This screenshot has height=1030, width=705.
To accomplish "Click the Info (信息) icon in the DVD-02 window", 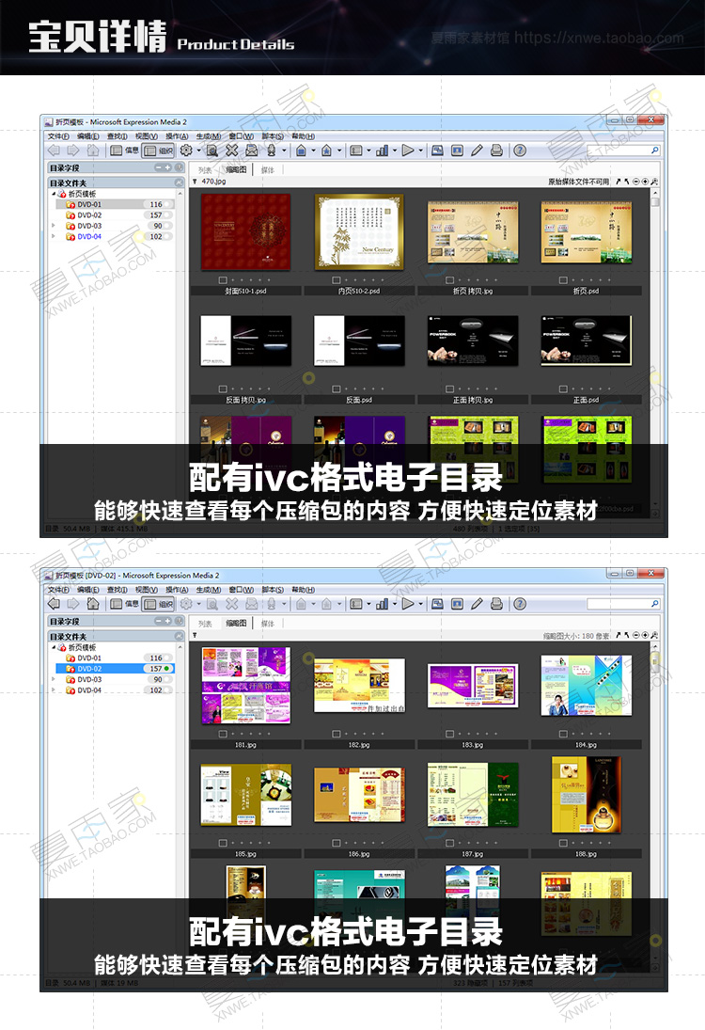I will pos(125,604).
